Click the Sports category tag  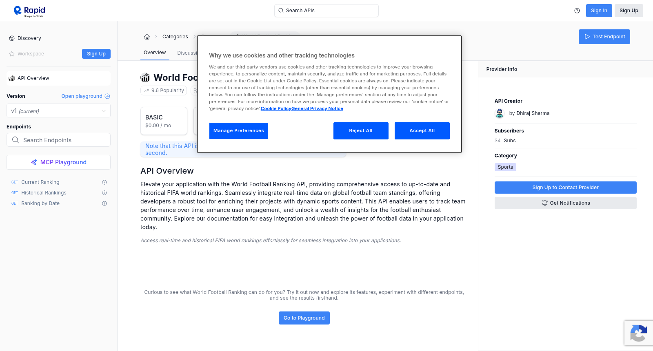point(505,167)
